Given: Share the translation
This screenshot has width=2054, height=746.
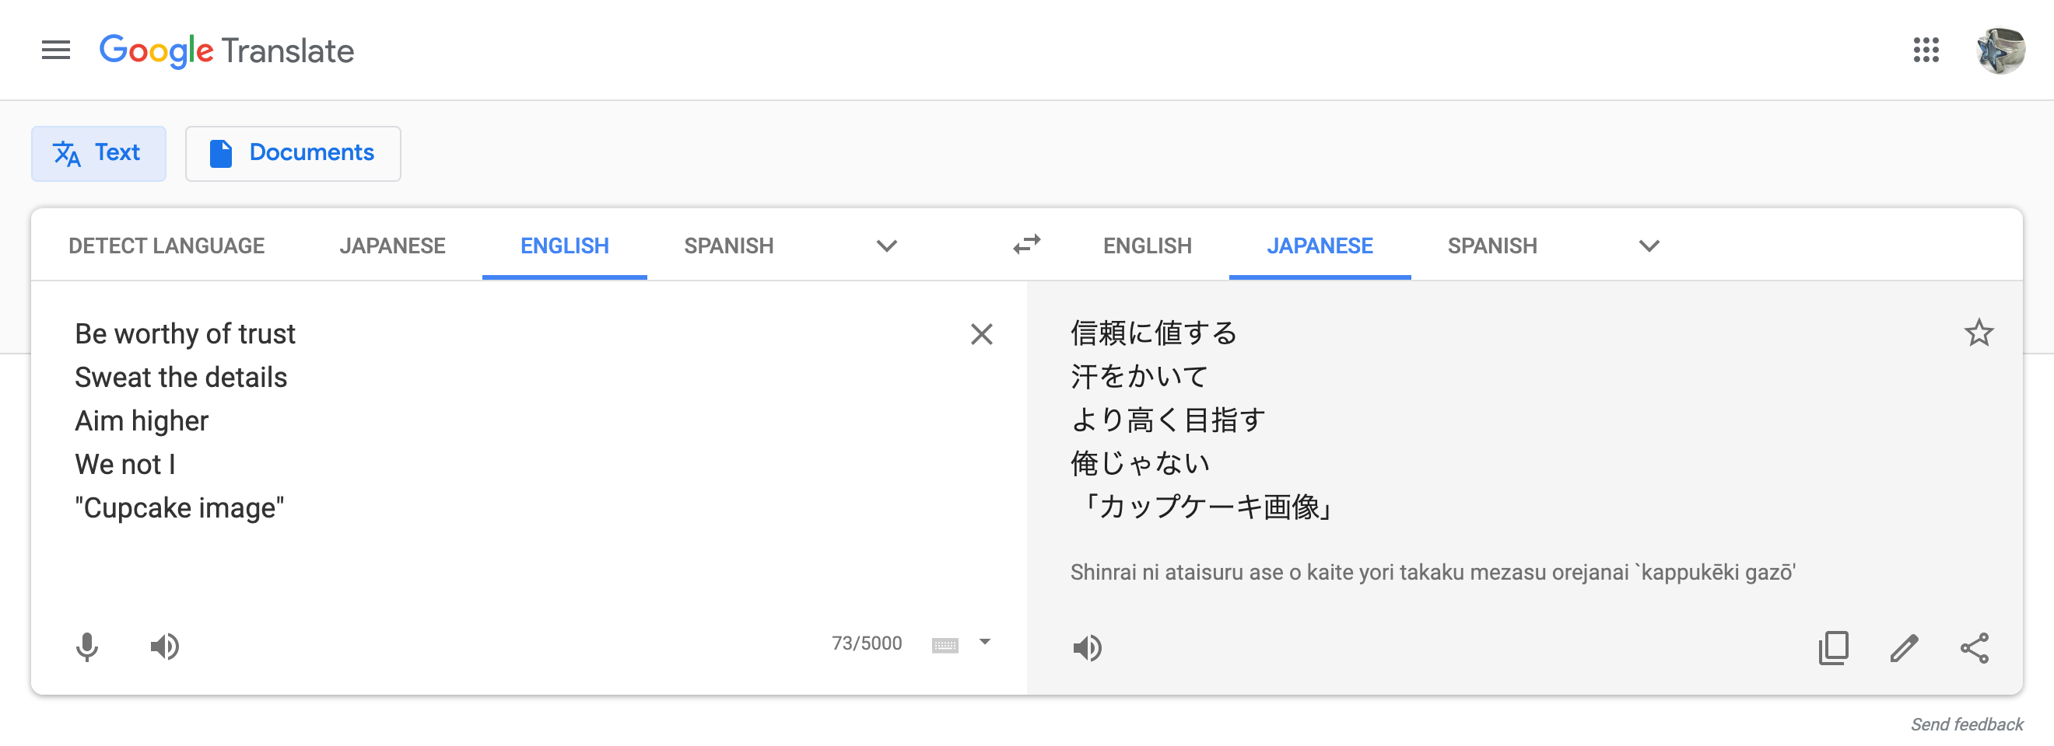Looking at the screenshot, I should pyautogui.click(x=1975, y=648).
